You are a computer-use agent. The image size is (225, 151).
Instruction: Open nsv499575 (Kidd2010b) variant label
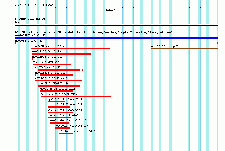click(53, 83)
